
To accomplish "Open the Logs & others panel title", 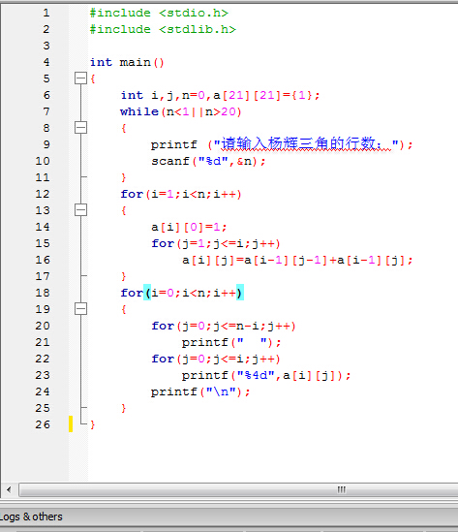I will pos(31,516).
